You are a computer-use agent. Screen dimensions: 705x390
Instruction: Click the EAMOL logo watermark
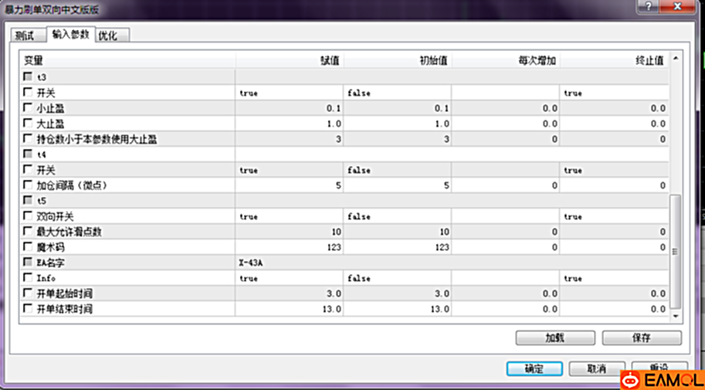pyautogui.click(x=662, y=379)
